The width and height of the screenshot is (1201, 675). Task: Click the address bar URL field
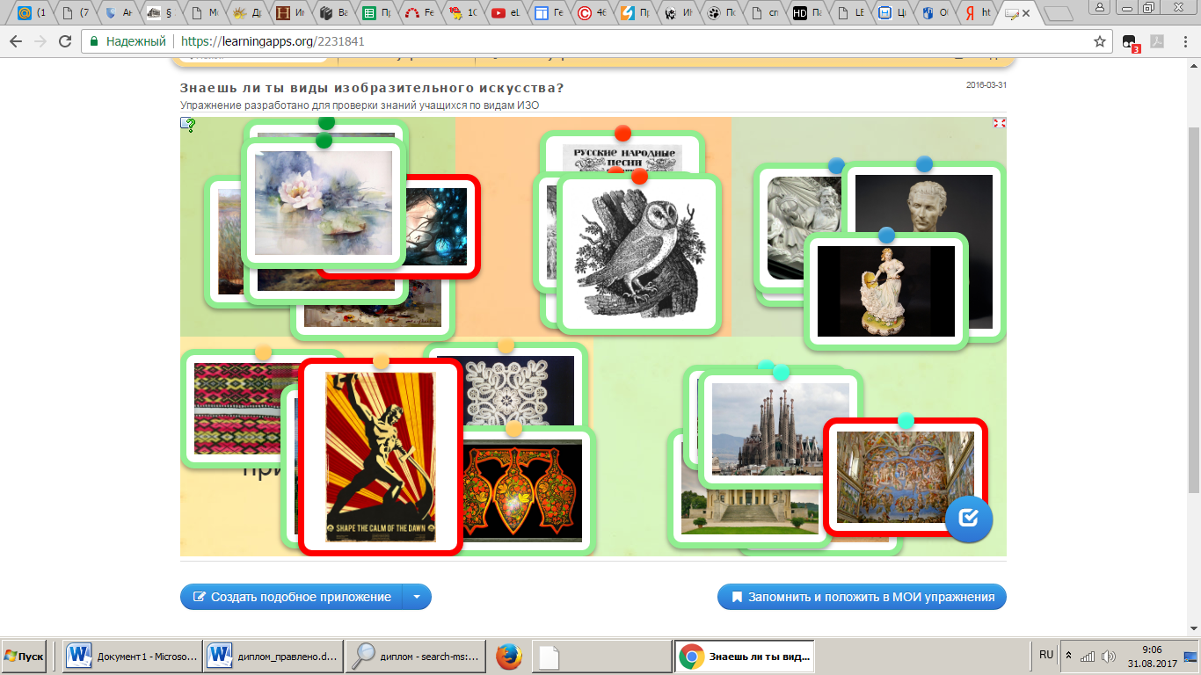coord(598,41)
